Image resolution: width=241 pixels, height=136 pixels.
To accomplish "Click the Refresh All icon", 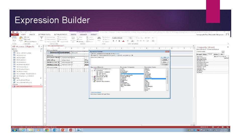I will pos(73,38).
